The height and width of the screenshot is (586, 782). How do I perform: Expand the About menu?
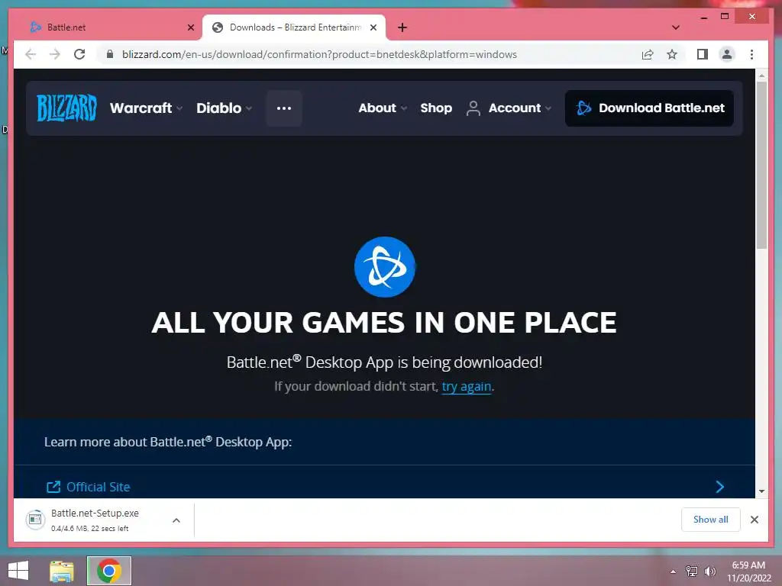click(x=383, y=108)
